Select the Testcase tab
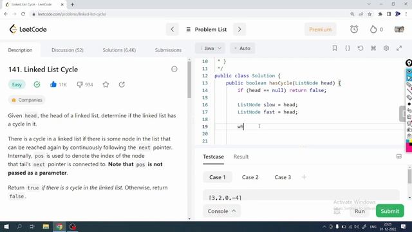The image size is (412, 232). (x=213, y=157)
